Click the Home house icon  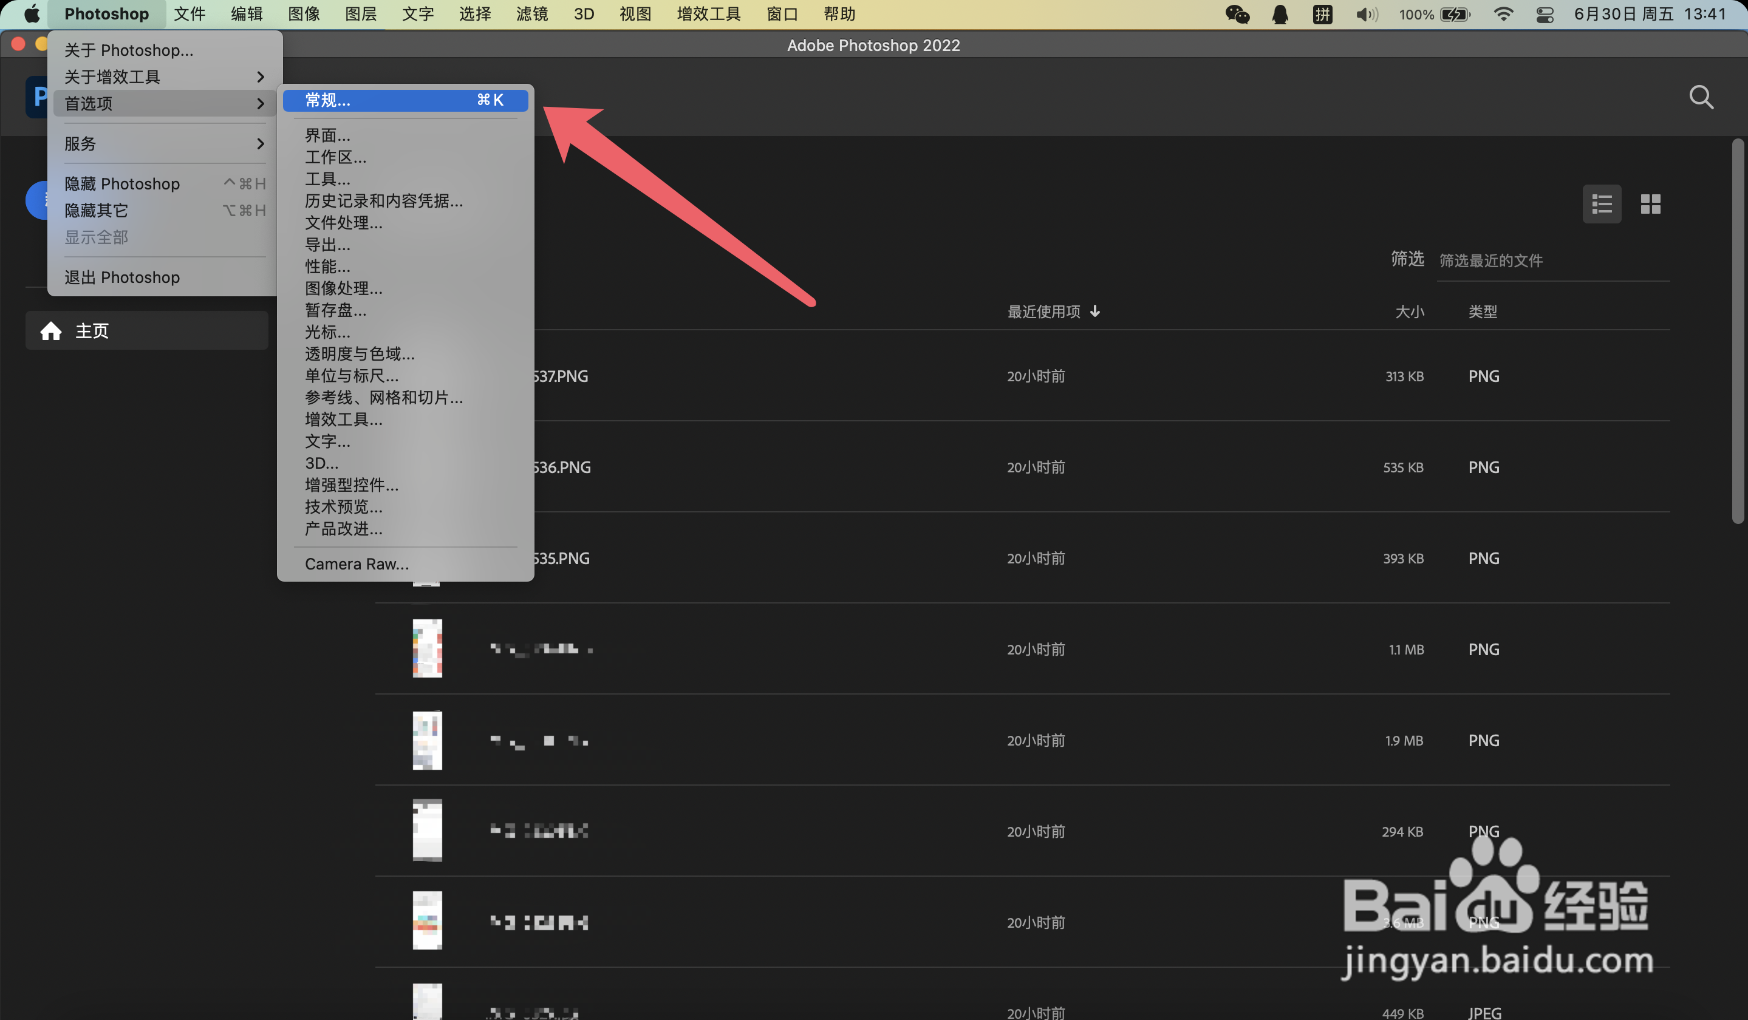pos(50,331)
